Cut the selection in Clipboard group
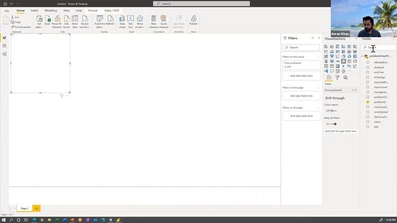This screenshot has height=223, width=397. tap(15, 17)
